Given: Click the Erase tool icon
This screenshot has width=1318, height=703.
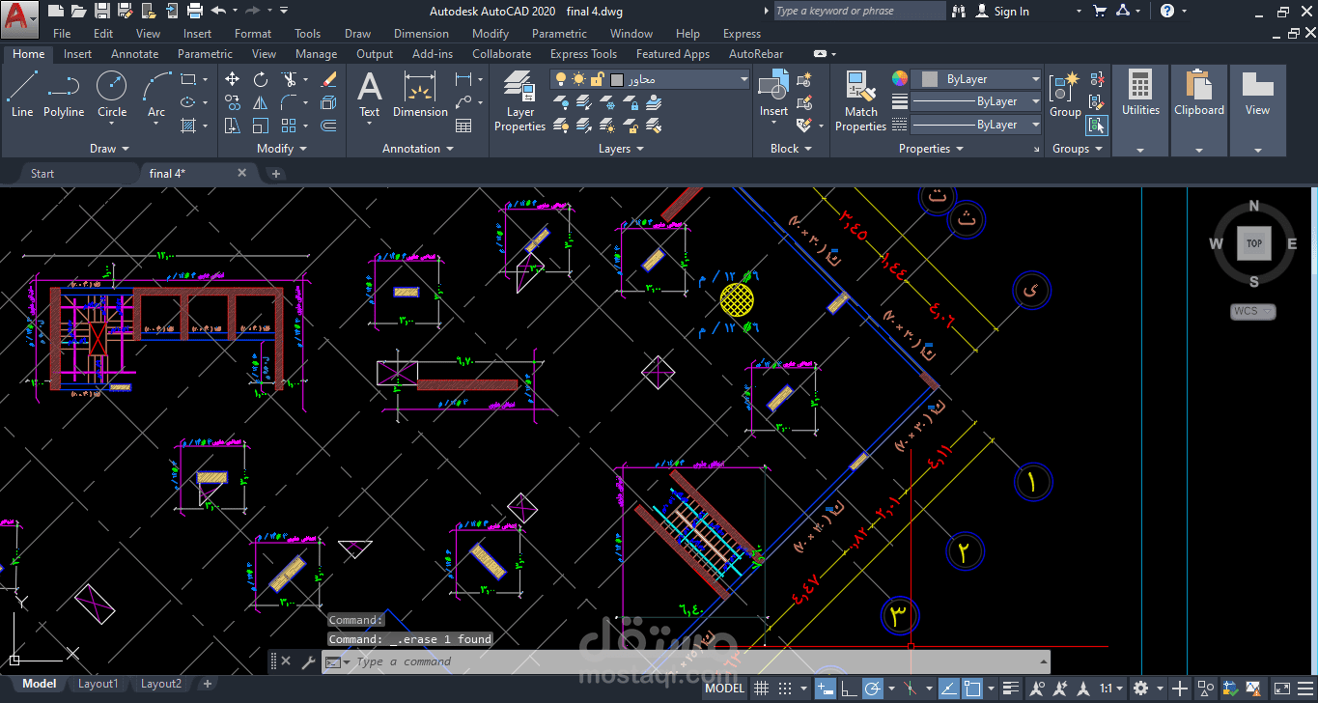Looking at the screenshot, I should coord(328,79).
